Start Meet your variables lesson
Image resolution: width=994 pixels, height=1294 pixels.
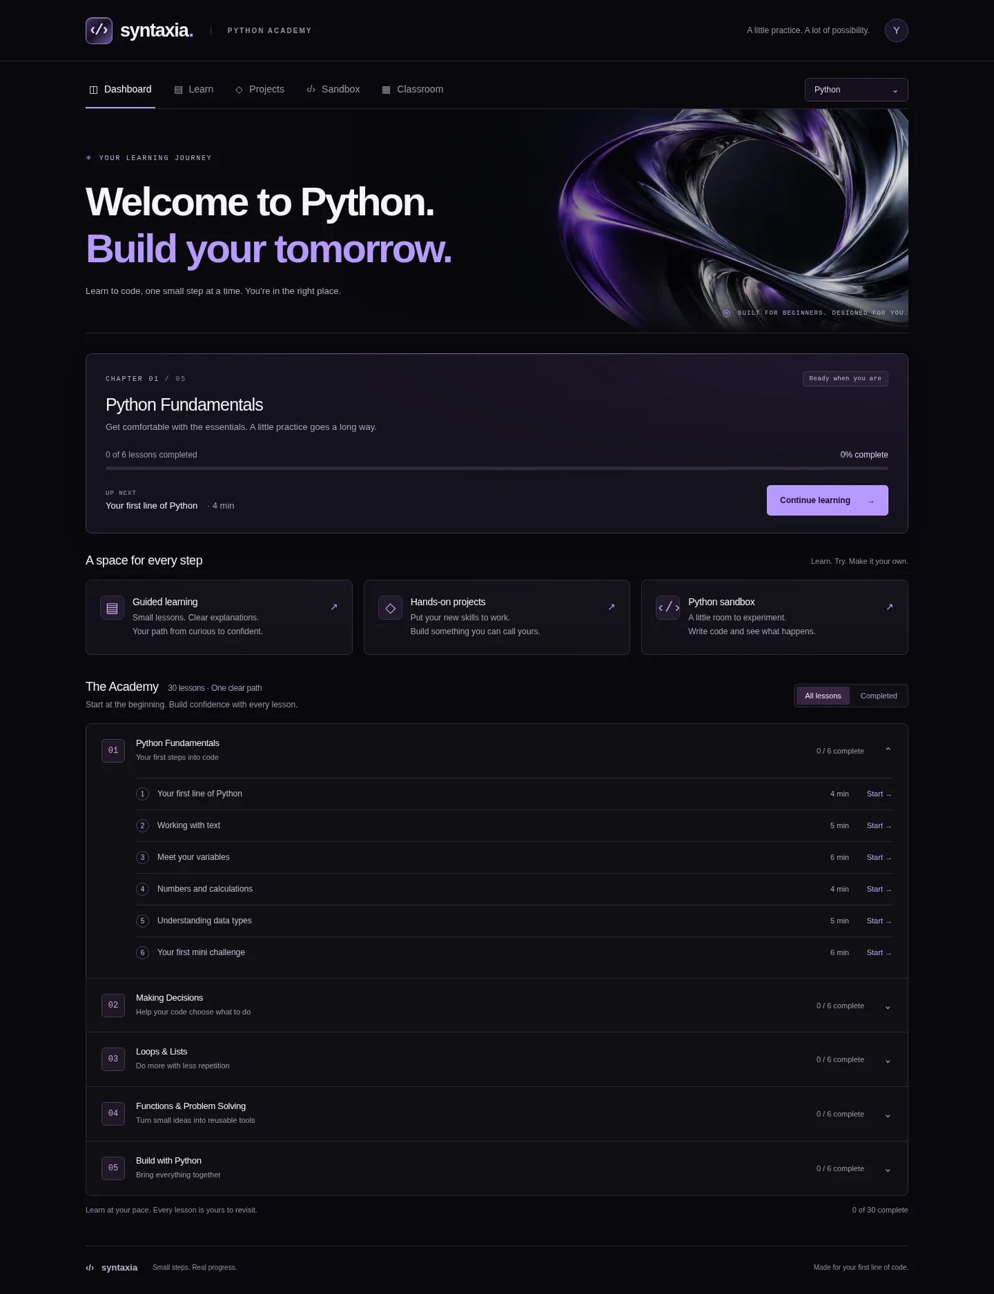pos(879,858)
